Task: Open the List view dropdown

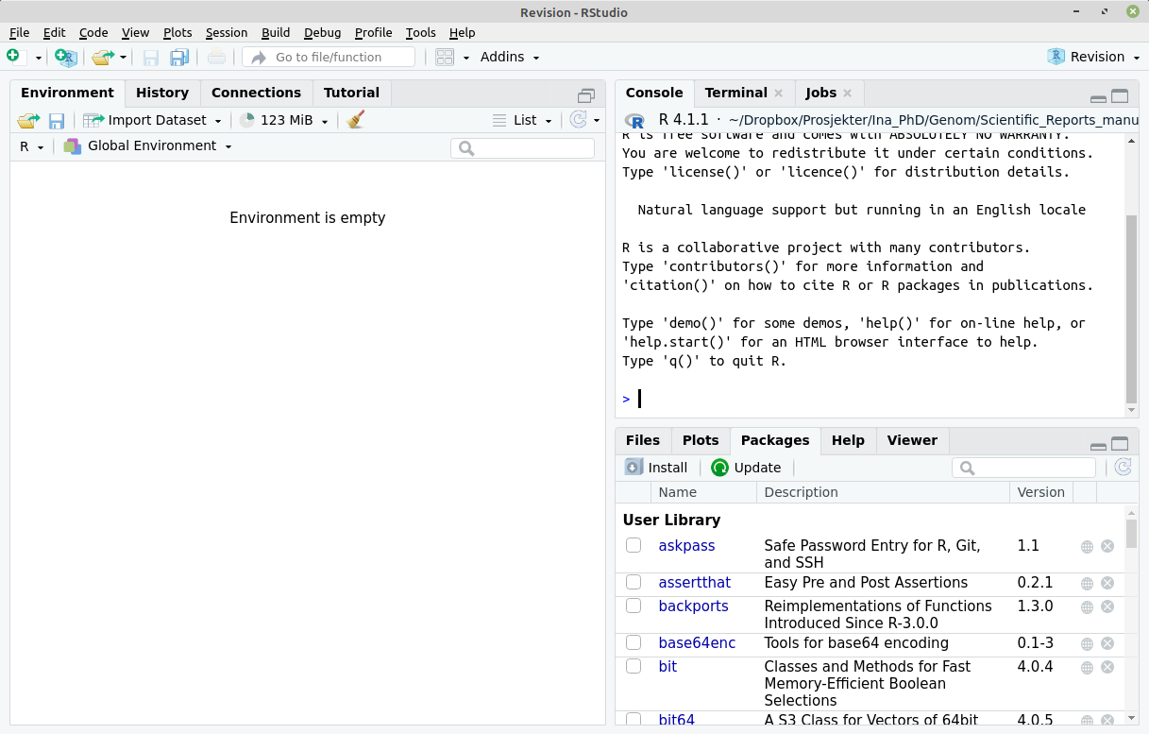Action: coord(523,120)
